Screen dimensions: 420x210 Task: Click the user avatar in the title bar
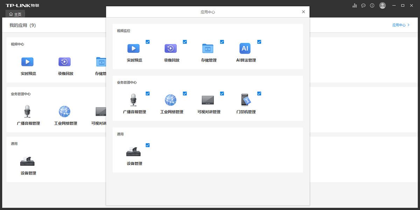[x=382, y=5]
